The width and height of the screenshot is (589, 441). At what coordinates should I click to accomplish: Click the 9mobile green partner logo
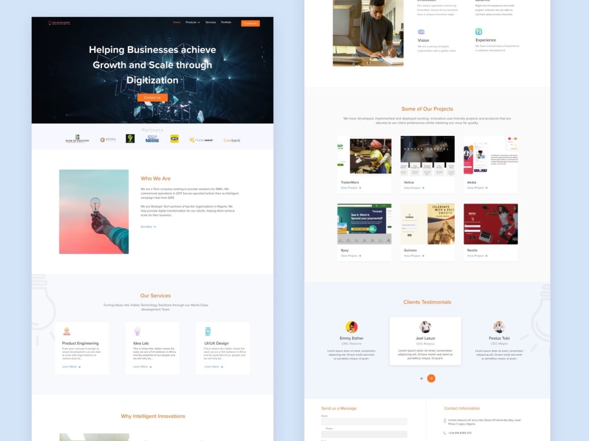click(130, 139)
